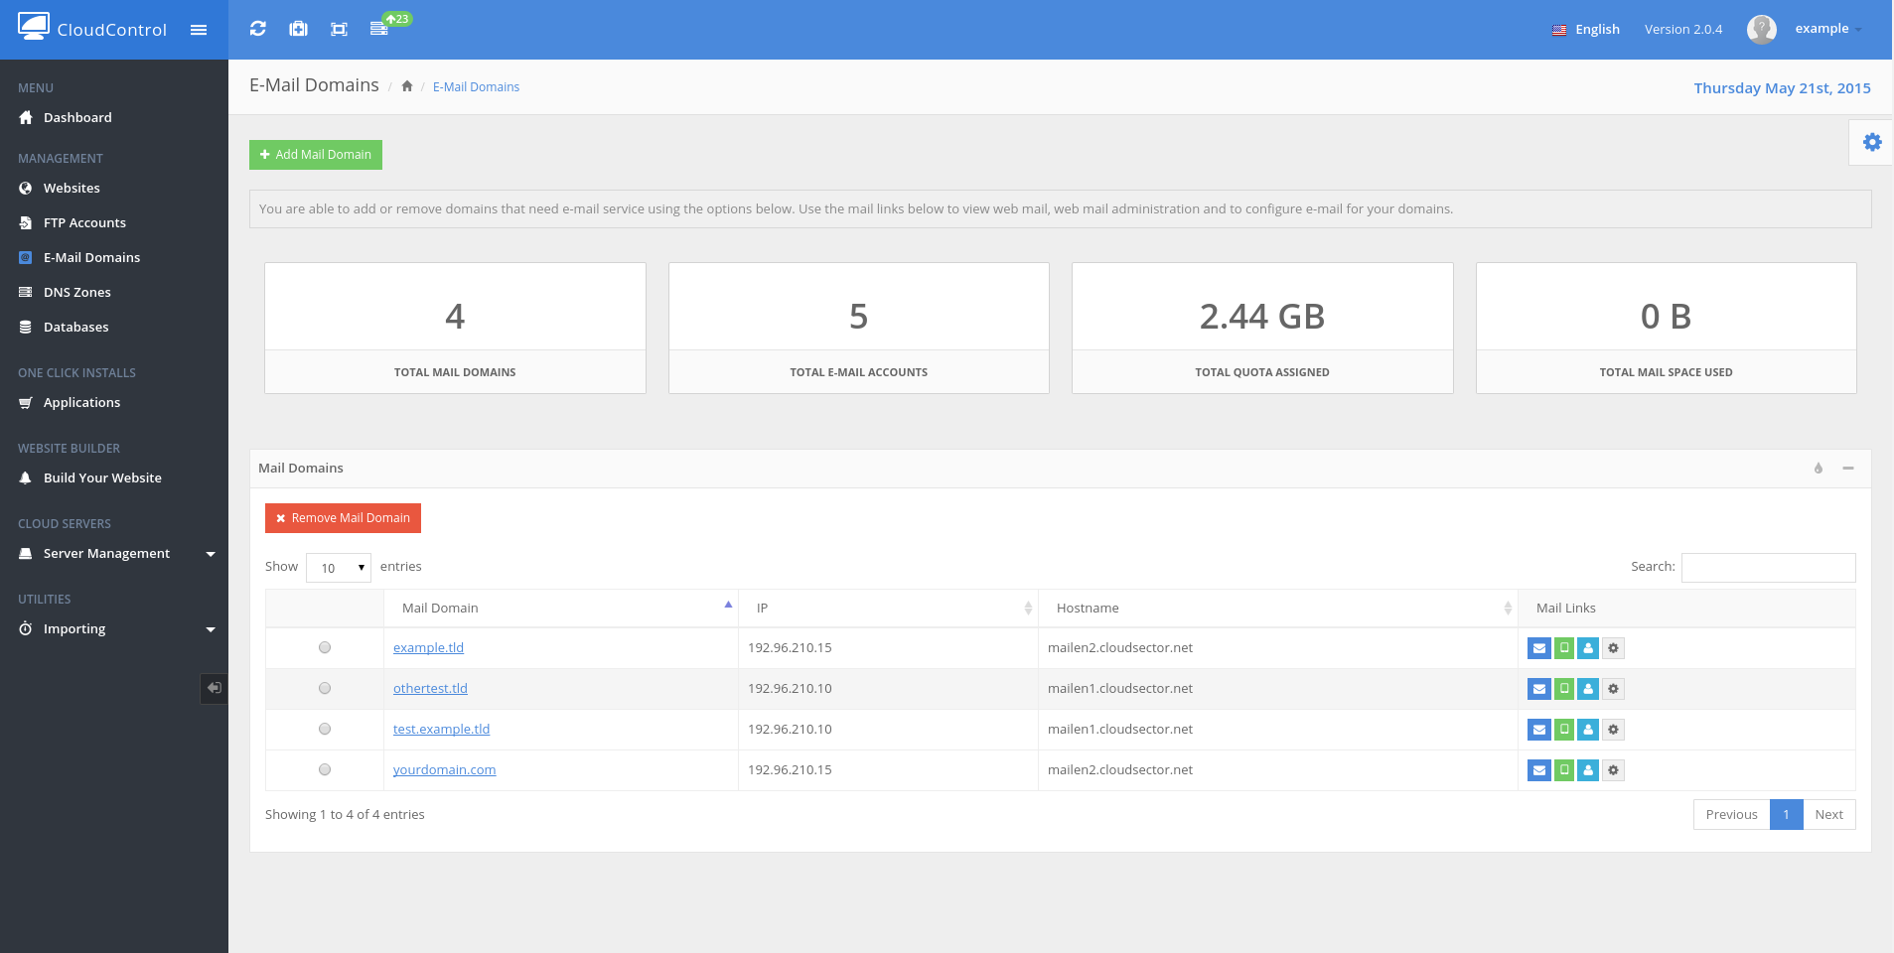The height and width of the screenshot is (953, 1894).
Task: Click gear settings icon for othertest.tld
Action: (1613, 689)
